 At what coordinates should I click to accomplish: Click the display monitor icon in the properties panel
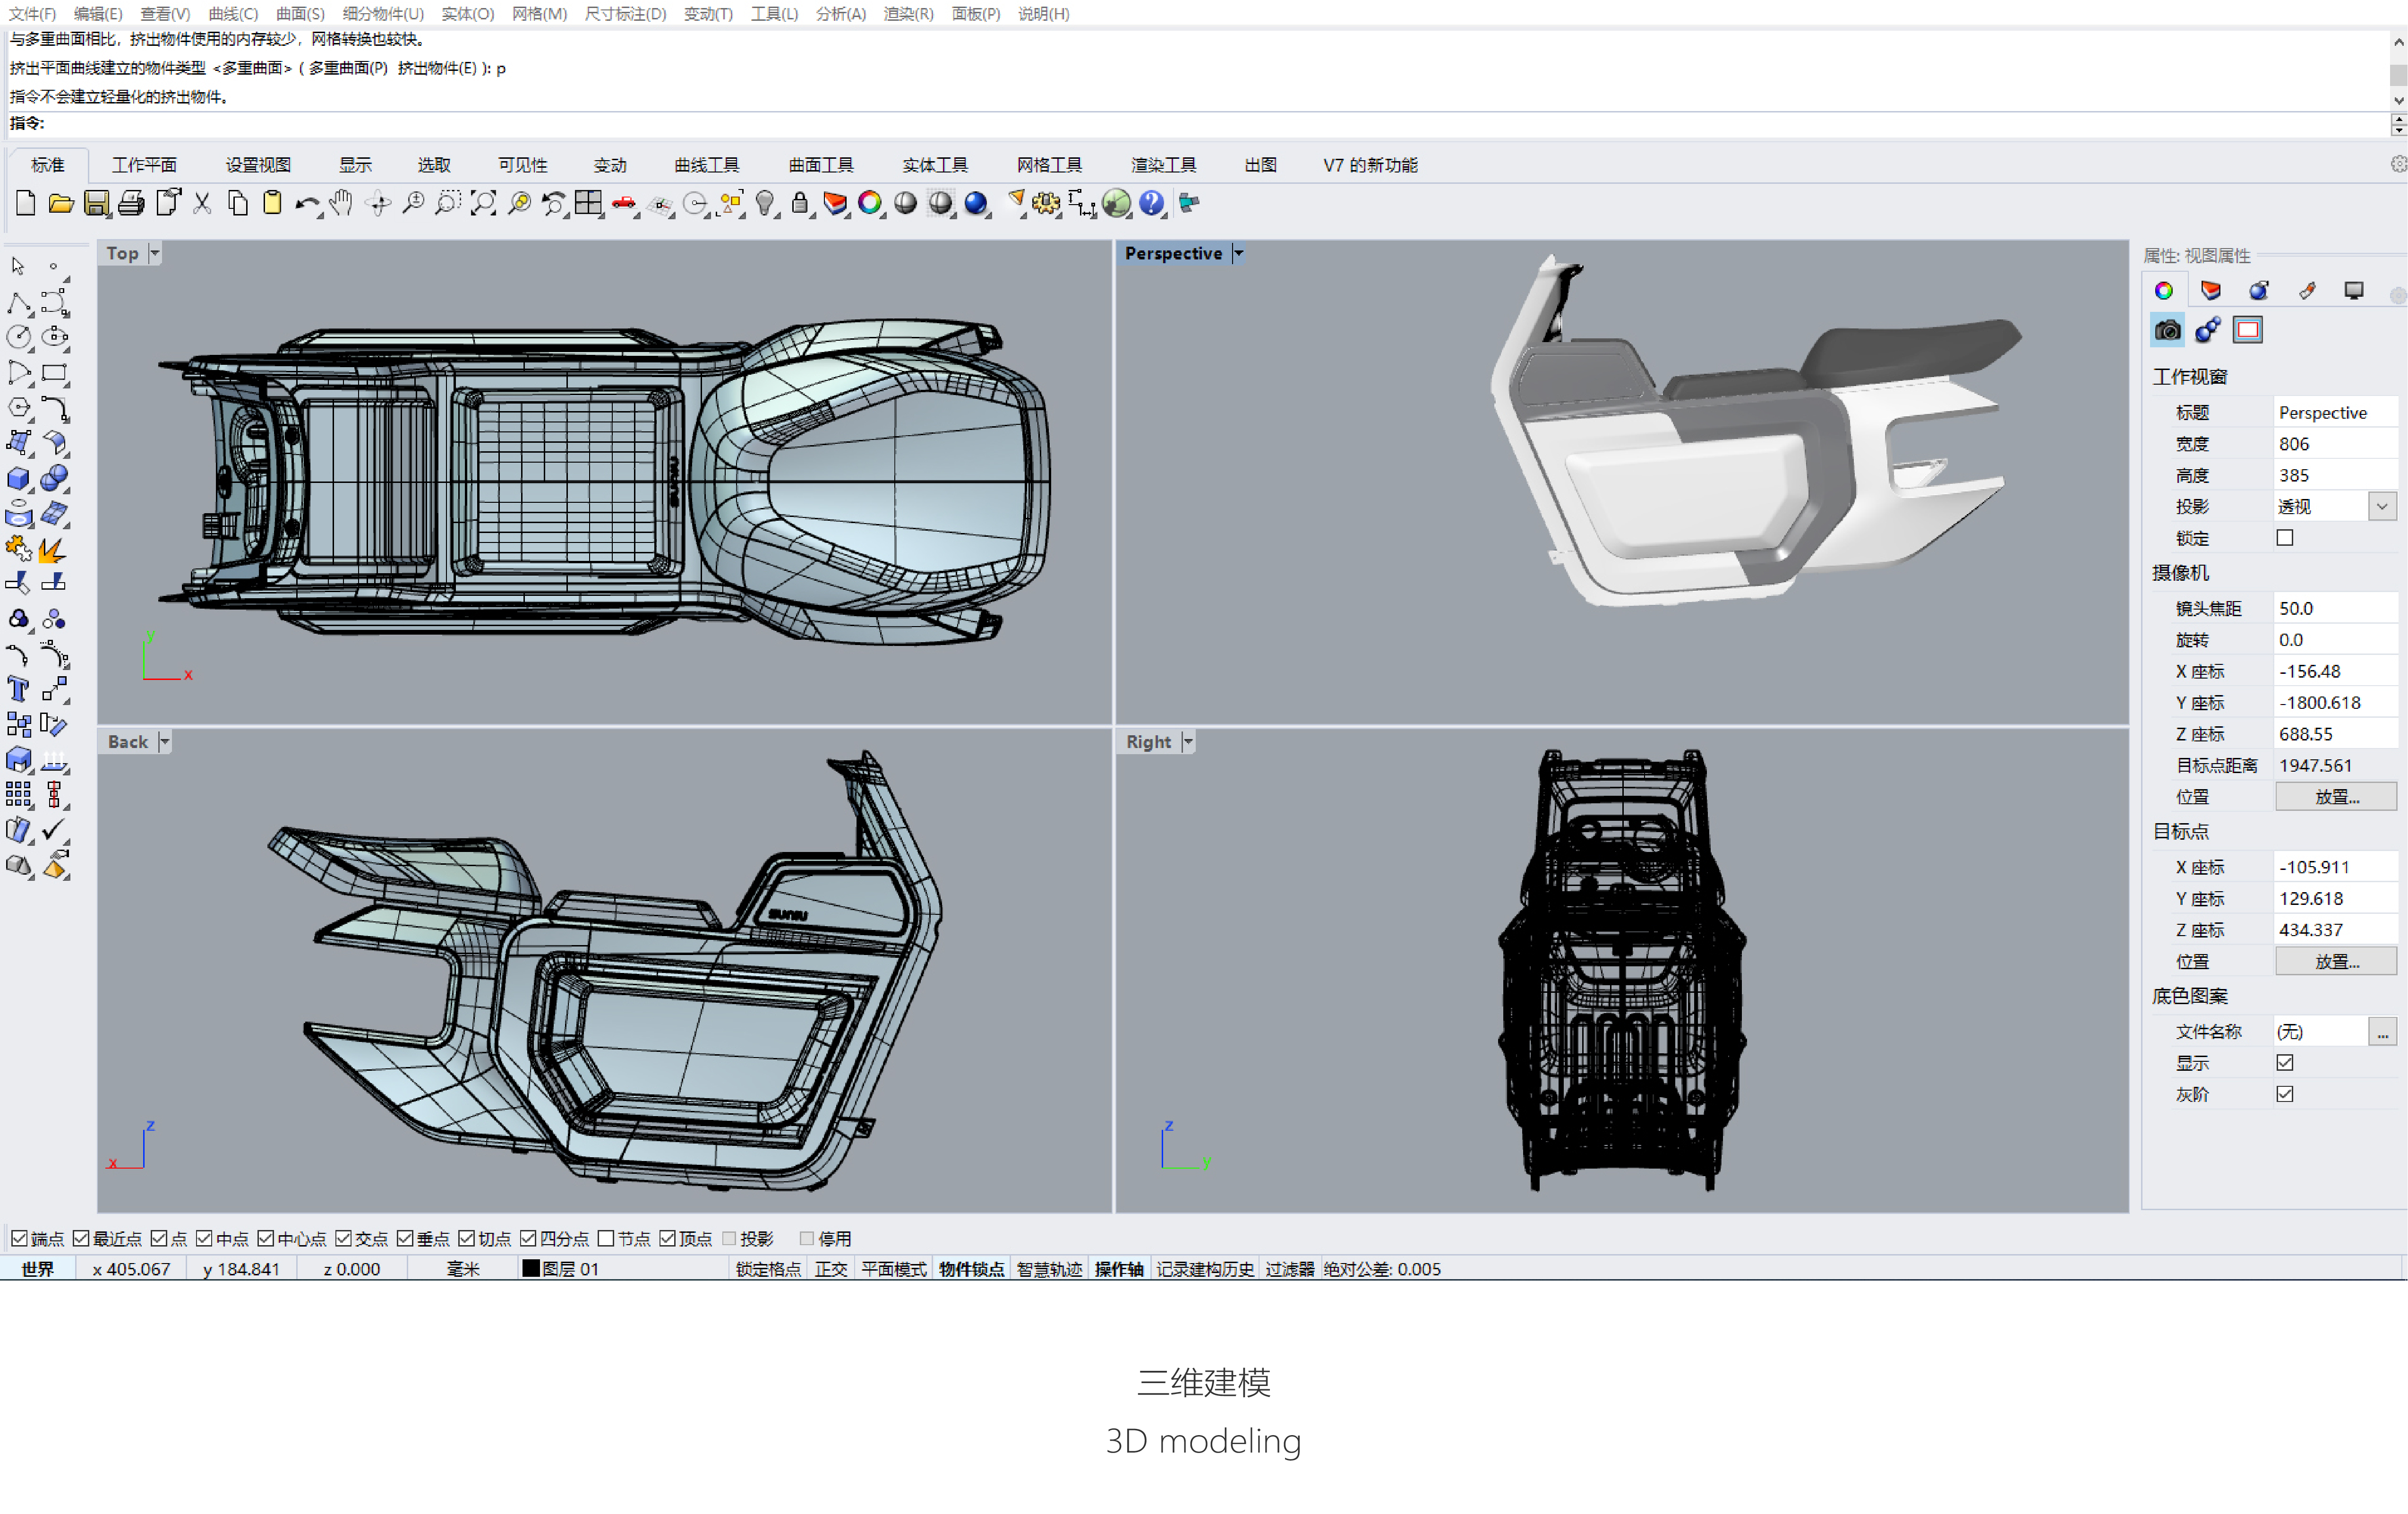pos(2354,290)
